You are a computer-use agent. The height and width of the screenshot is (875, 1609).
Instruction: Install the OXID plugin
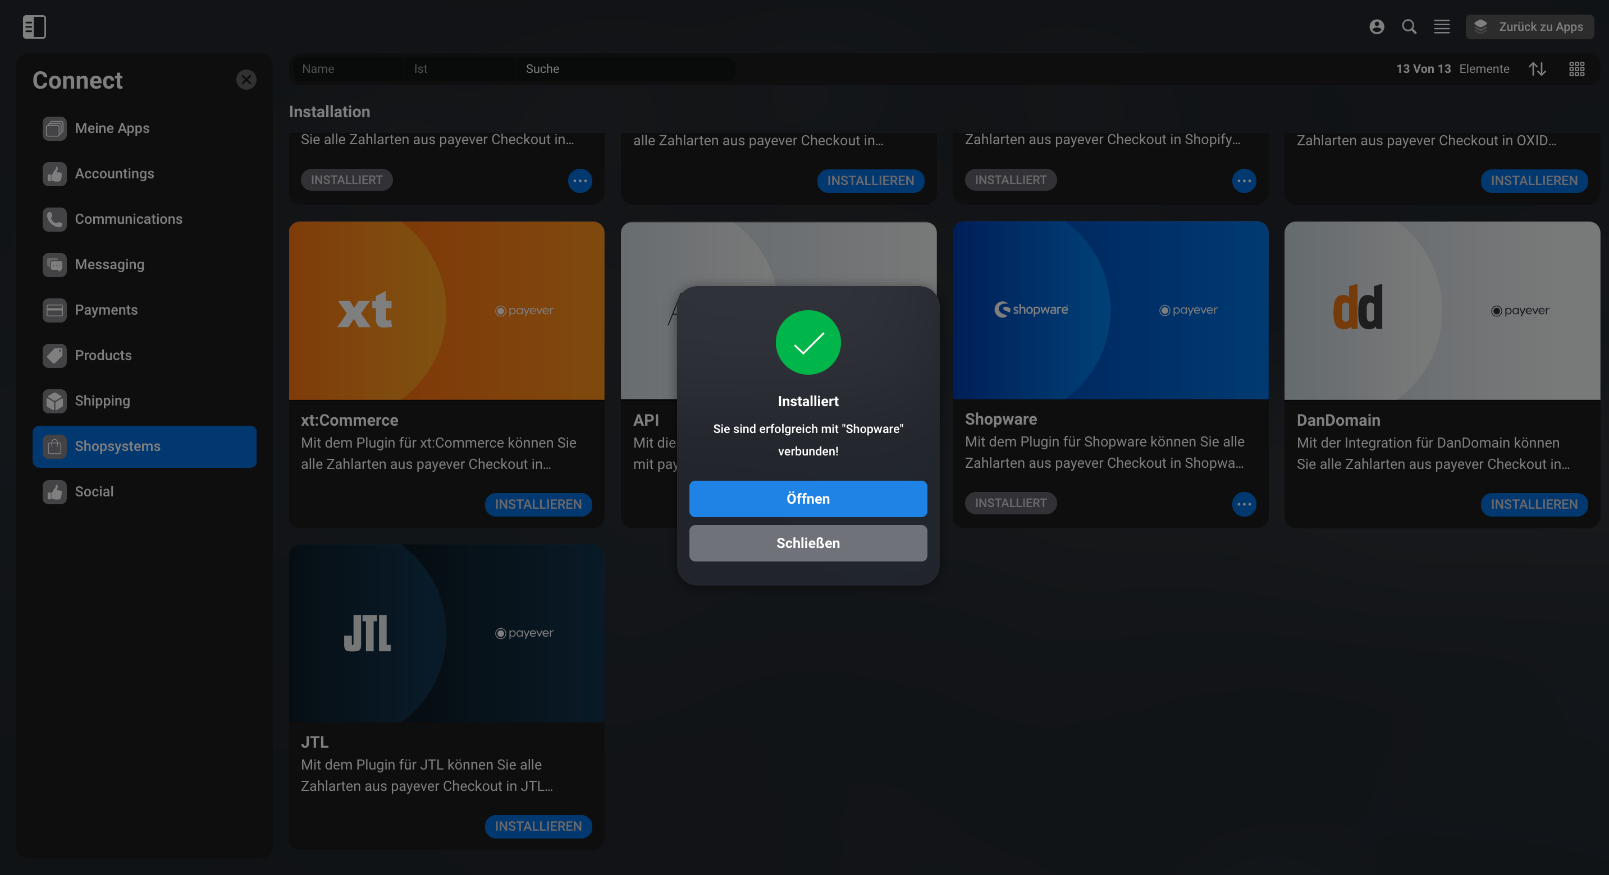pos(1534,181)
